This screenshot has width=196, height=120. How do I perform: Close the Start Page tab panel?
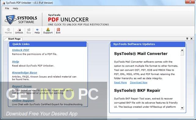pyautogui.click(x=191, y=39)
